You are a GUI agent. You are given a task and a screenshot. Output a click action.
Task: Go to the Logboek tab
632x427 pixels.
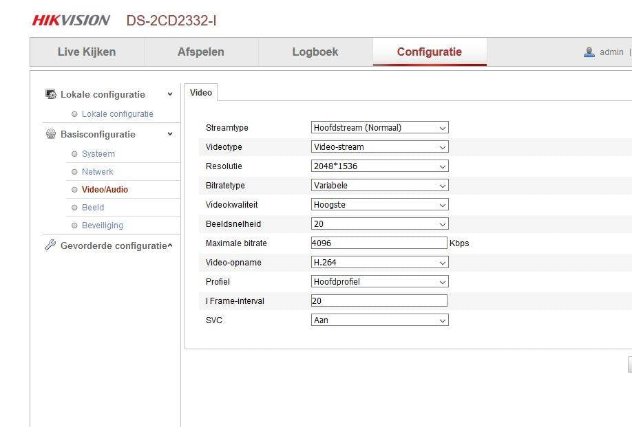coord(315,52)
